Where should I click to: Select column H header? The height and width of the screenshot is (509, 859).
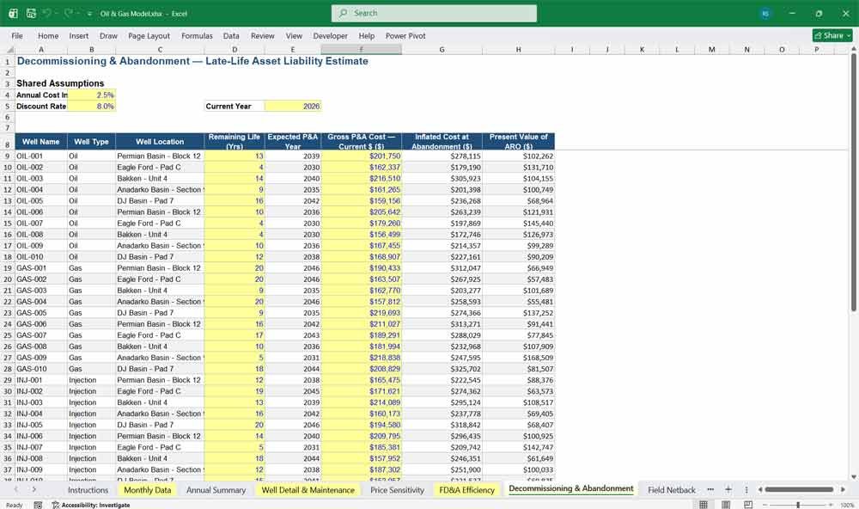[x=518, y=49]
